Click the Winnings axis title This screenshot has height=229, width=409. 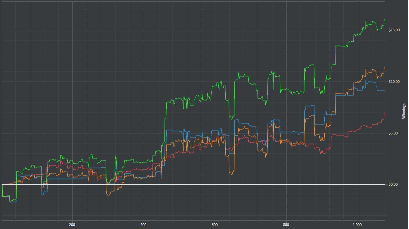click(404, 111)
